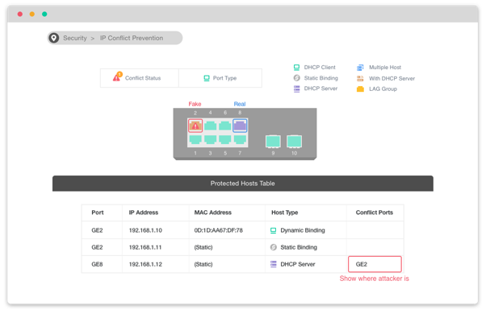Close window with red button
Image resolution: width=490 pixels, height=318 pixels.
pyautogui.click(x=20, y=14)
